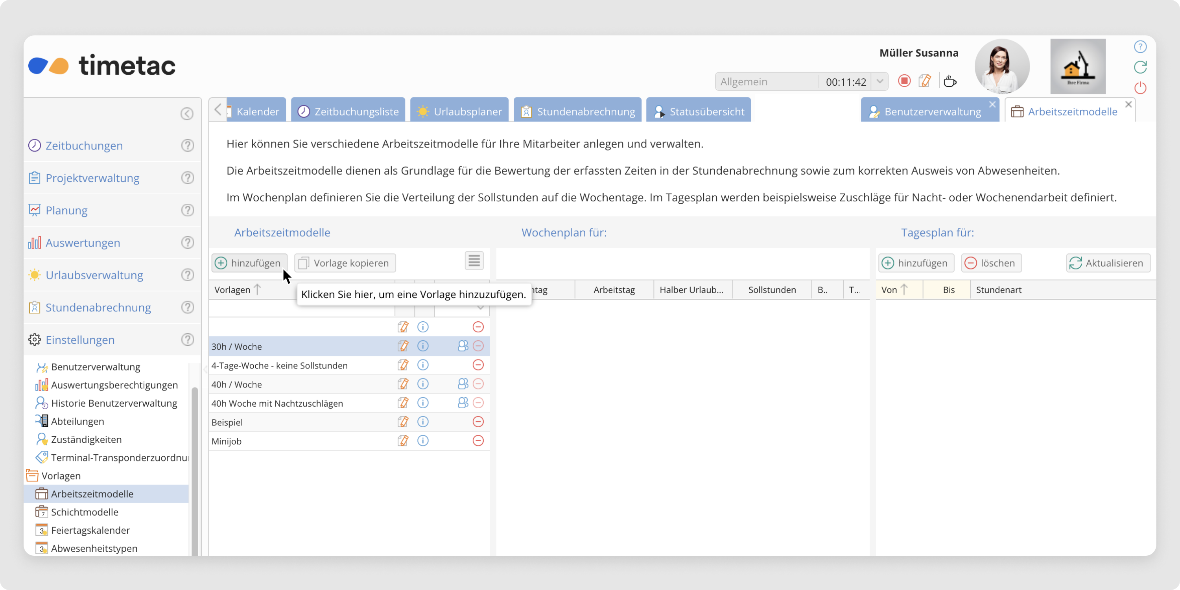The image size is (1180, 590).
Task: Stop the running time tracking
Action: pyautogui.click(x=904, y=81)
